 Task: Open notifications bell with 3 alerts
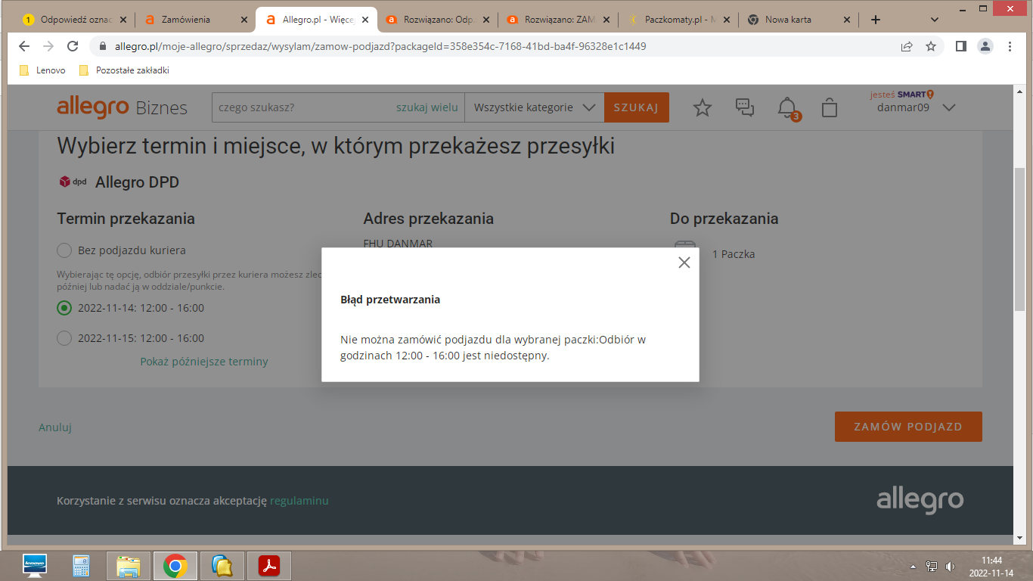788,107
